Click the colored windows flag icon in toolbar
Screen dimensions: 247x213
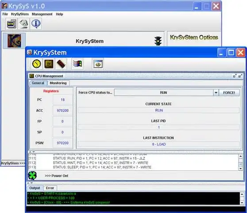pos(77,64)
